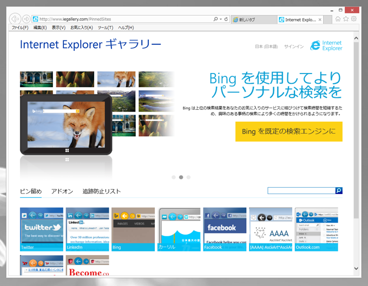Viewport: 368px width, 286px height.
Task: Open the LinkedIn pinned site tile
Action: point(87,229)
